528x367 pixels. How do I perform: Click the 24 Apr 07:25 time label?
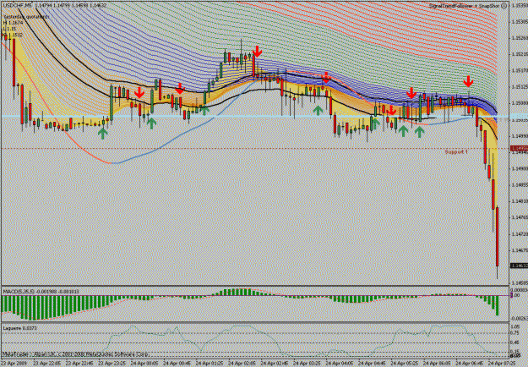(x=501, y=364)
